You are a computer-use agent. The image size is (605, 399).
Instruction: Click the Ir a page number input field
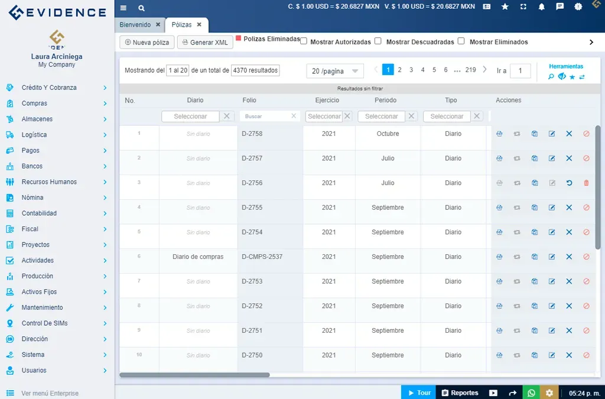(520, 70)
